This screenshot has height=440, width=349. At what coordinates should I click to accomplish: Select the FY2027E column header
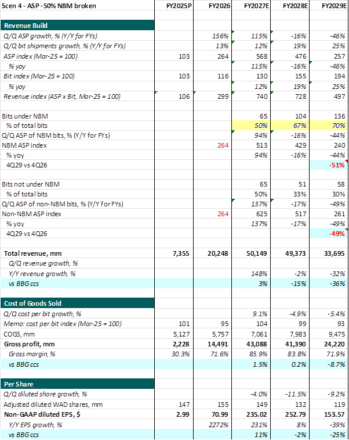(256, 6)
